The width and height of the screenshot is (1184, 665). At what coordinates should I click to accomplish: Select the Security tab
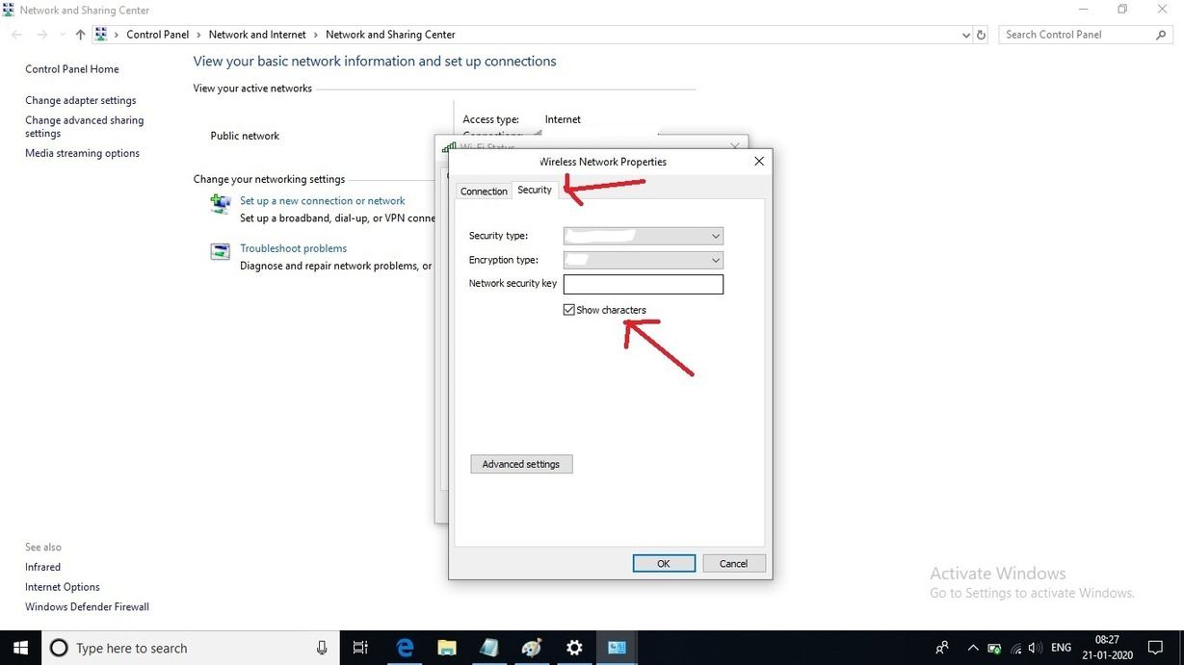coord(535,191)
